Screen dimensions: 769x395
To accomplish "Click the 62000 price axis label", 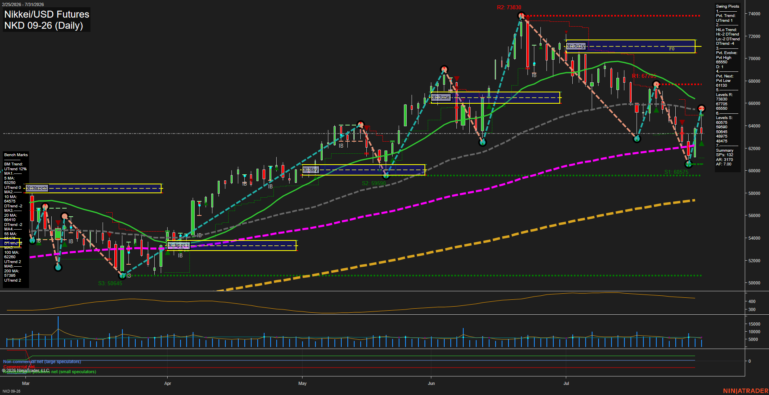I will tap(754, 148).
